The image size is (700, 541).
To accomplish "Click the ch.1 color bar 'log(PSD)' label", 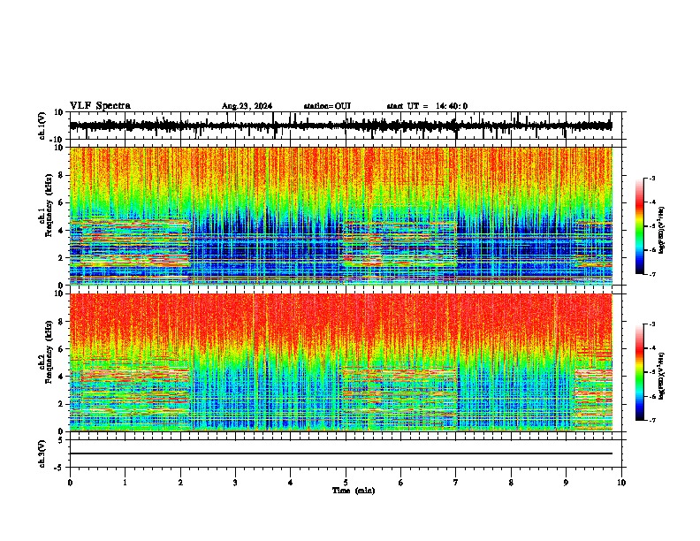I will pyautogui.click(x=662, y=230).
